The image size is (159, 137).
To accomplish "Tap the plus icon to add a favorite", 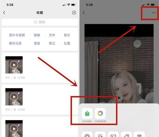I will (74, 13).
